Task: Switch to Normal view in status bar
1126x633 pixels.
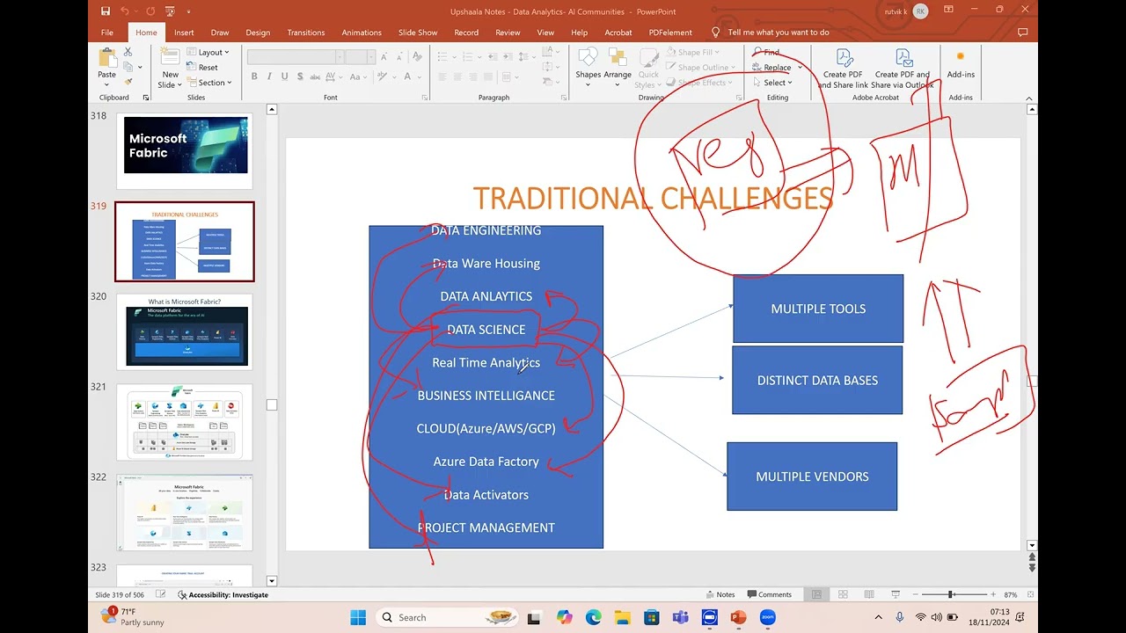Action: tap(816, 594)
